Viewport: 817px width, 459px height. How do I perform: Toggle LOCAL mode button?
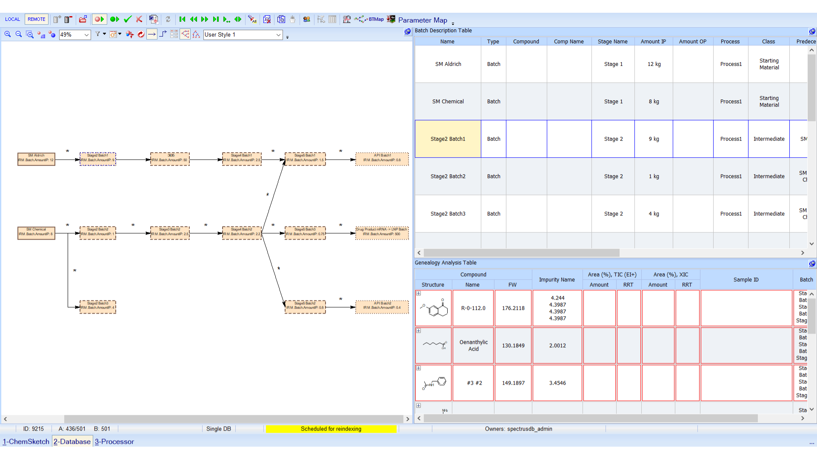(12, 20)
